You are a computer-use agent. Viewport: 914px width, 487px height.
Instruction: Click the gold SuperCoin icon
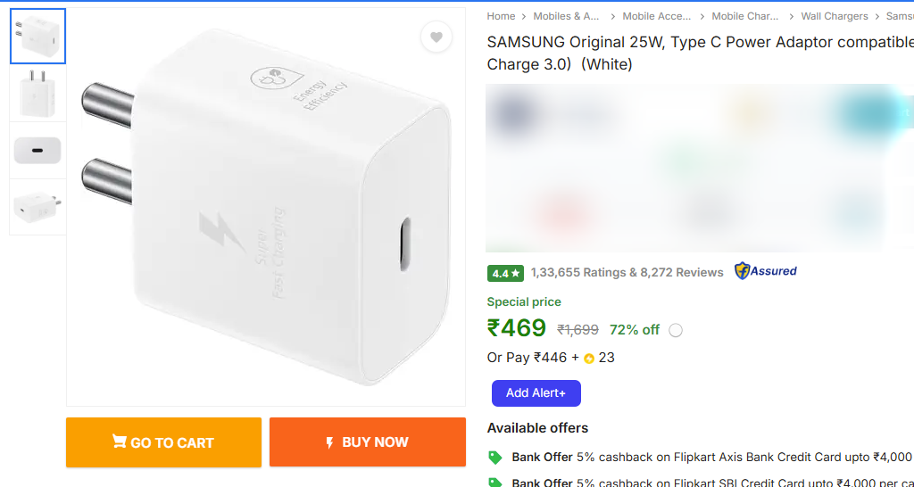pos(589,359)
